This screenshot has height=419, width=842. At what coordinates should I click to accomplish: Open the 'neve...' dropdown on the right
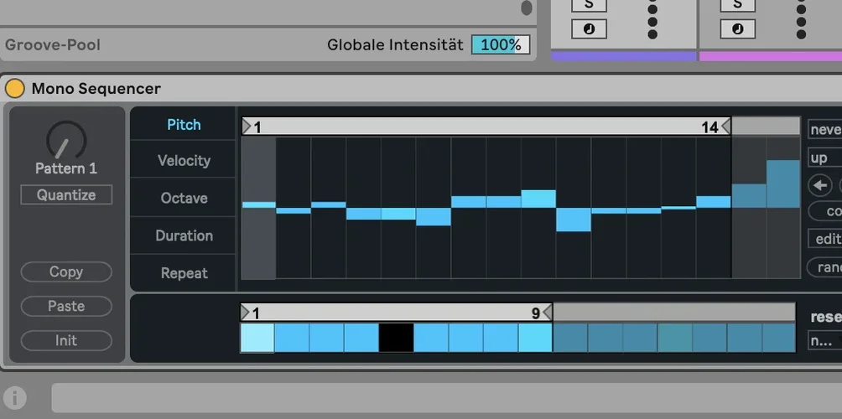(825, 129)
